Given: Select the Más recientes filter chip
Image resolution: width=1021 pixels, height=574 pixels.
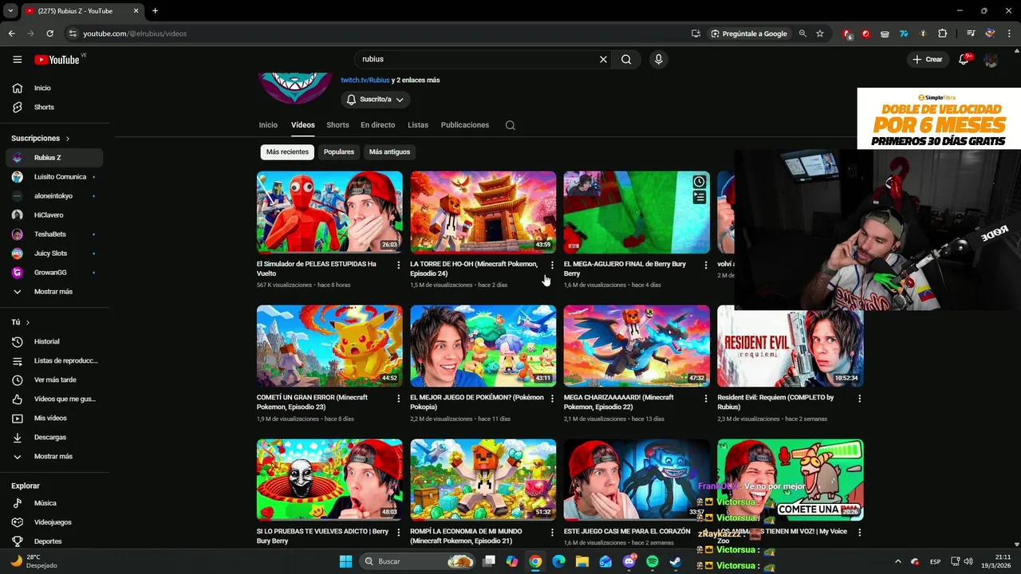Looking at the screenshot, I should pos(287,151).
